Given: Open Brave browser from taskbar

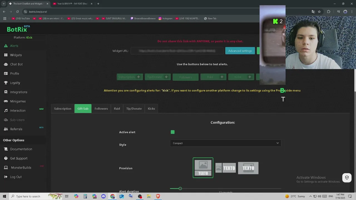Looking at the screenshot, I should [158, 196].
